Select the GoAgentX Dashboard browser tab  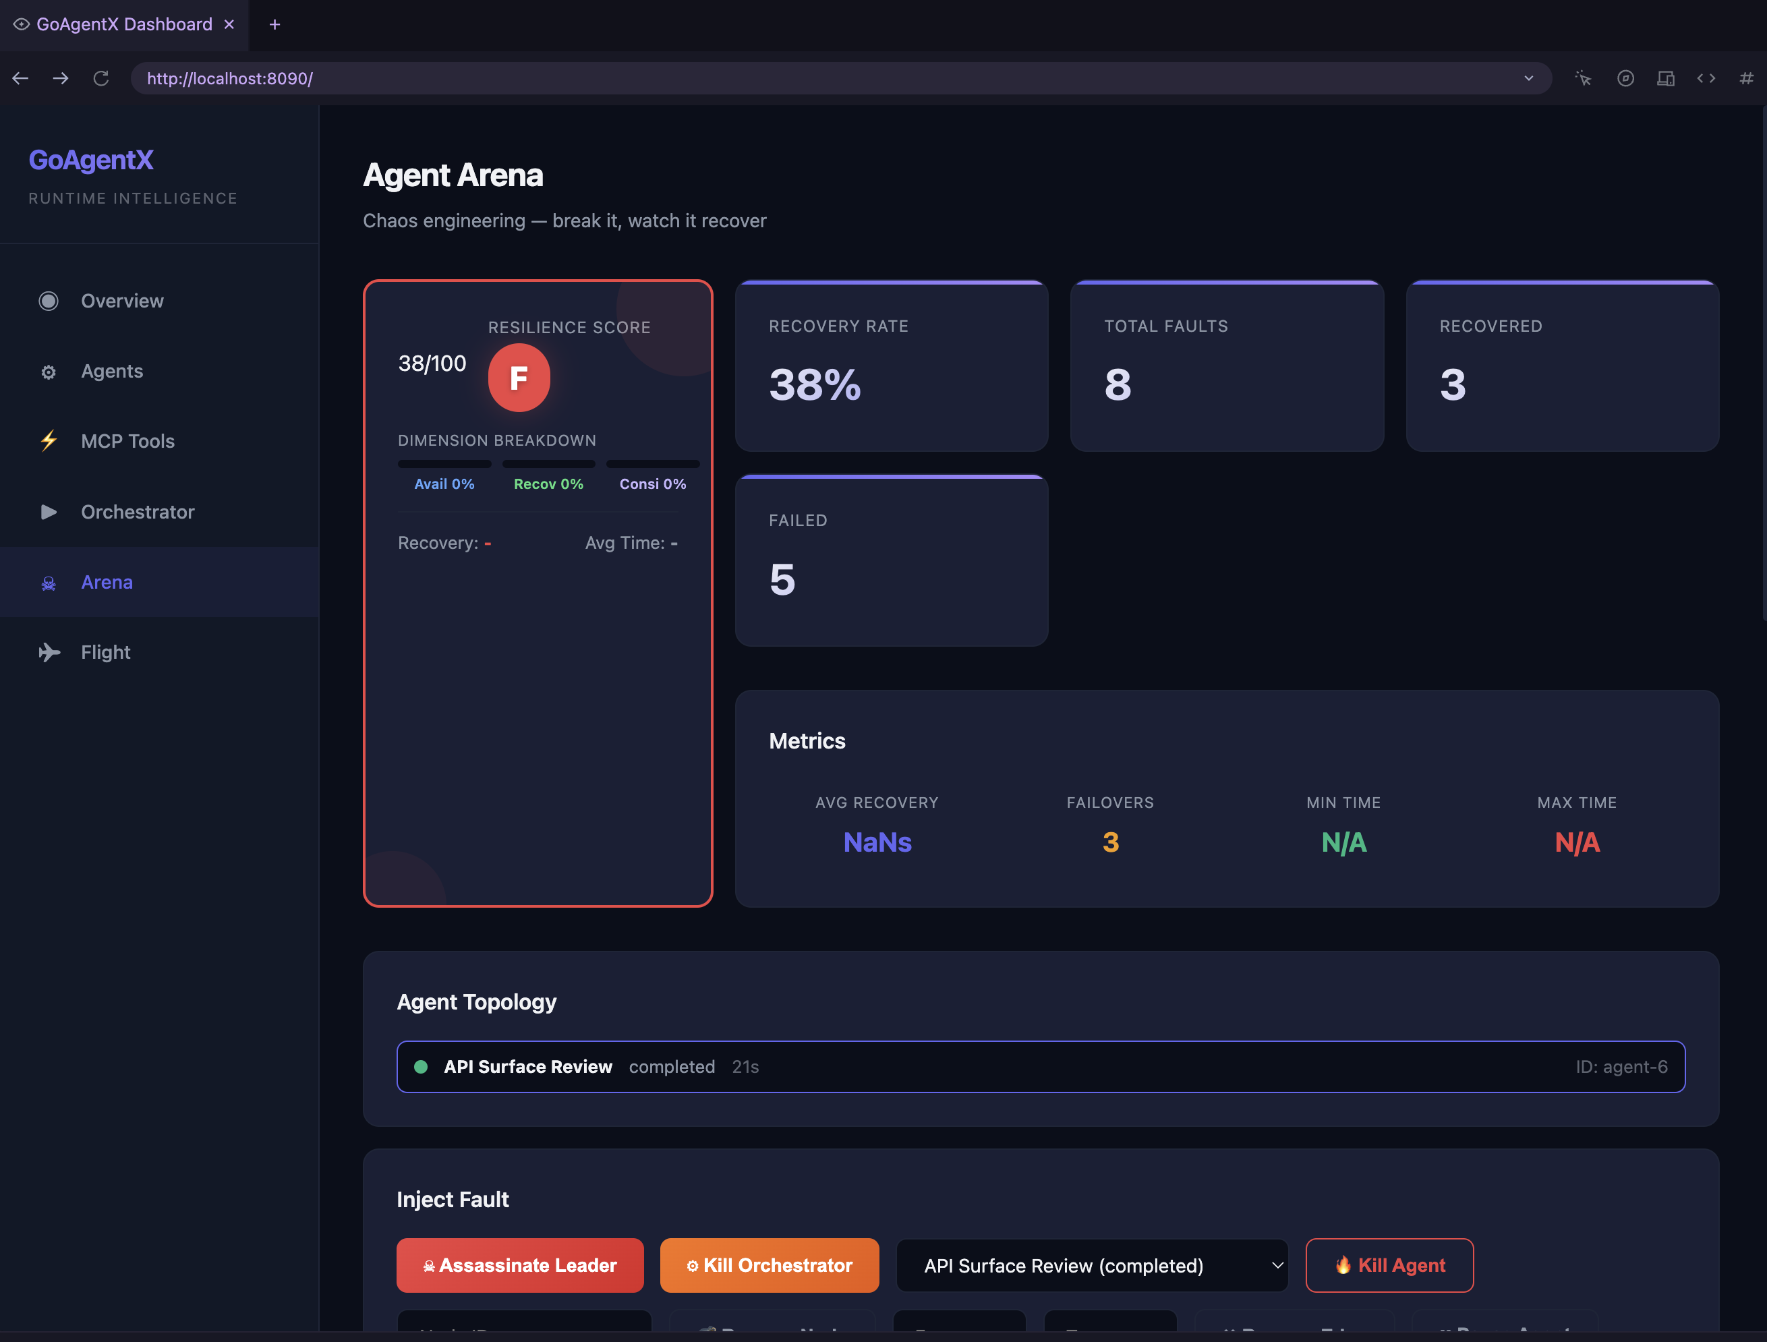pos(125,25)
